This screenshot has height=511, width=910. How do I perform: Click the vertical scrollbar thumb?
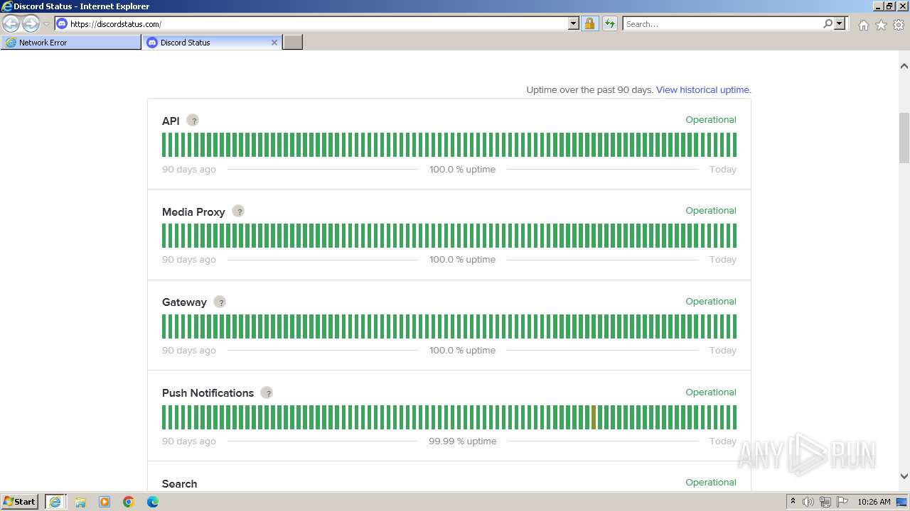coord(904,138)
